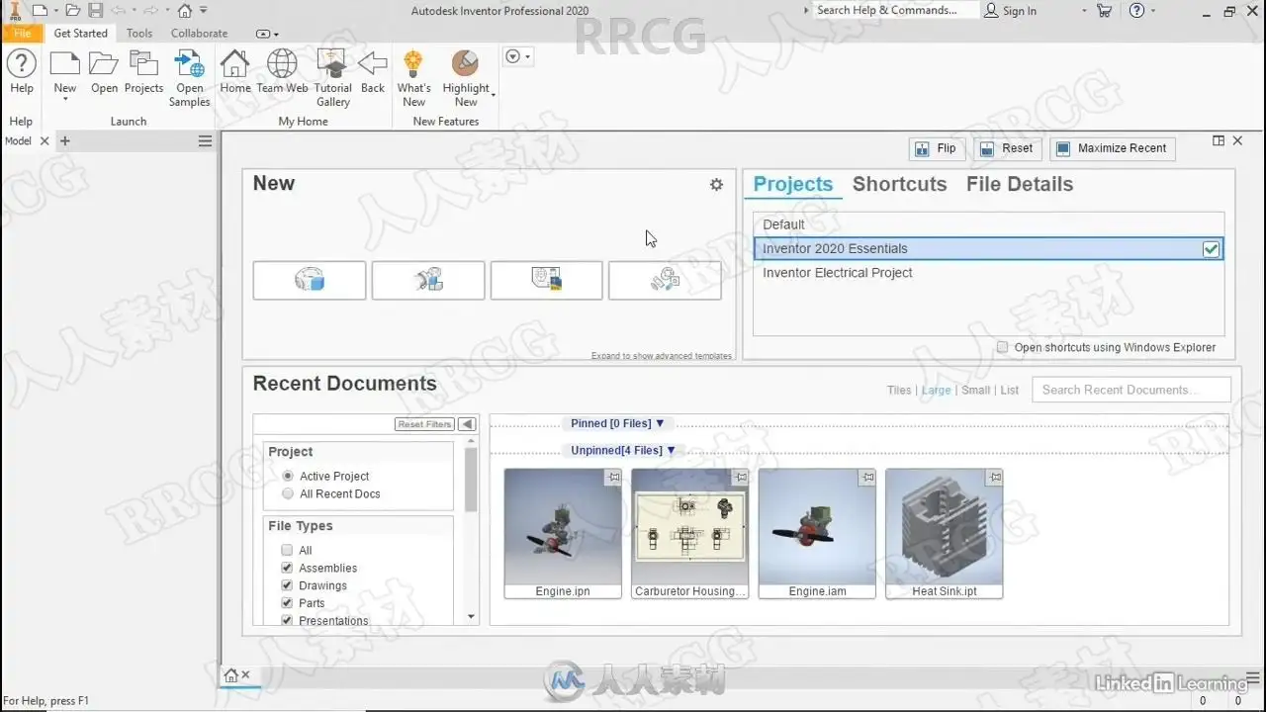
Task: Click the New file ribbon icon
Action: click(64, 64)
